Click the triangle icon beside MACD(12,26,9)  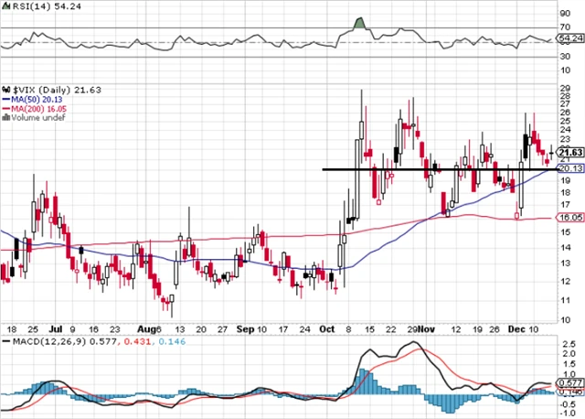[x=5, y=341]
